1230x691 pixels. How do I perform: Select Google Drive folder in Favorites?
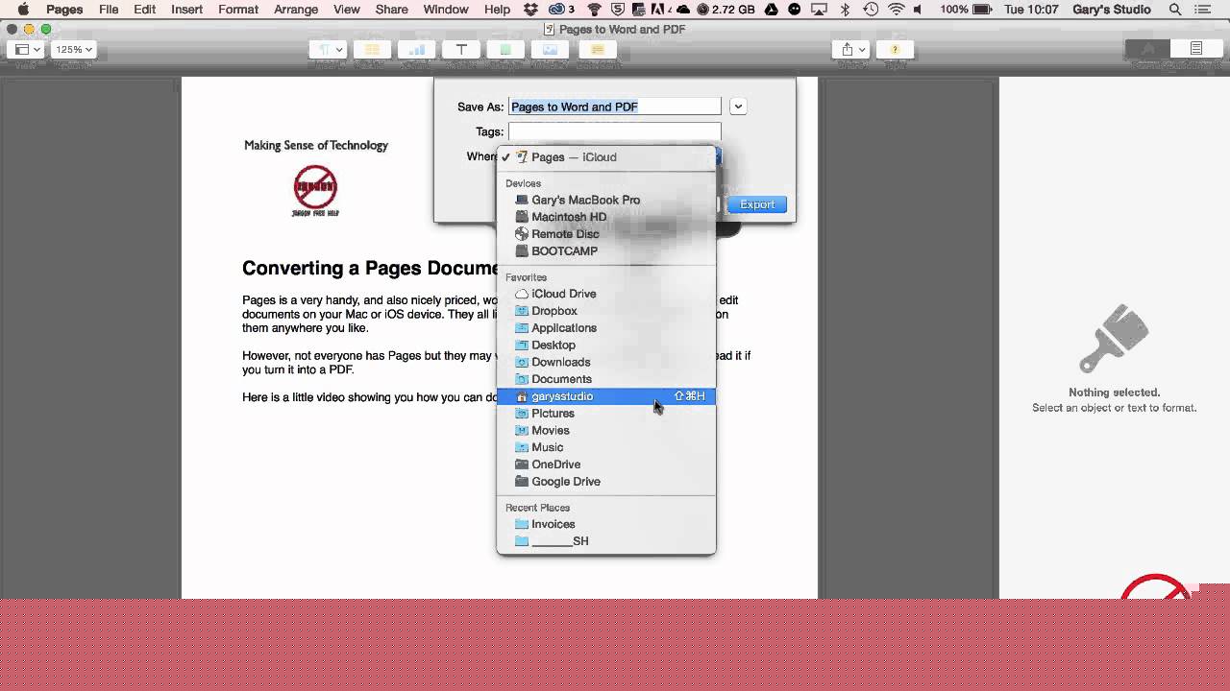click(x=606, y=482)
